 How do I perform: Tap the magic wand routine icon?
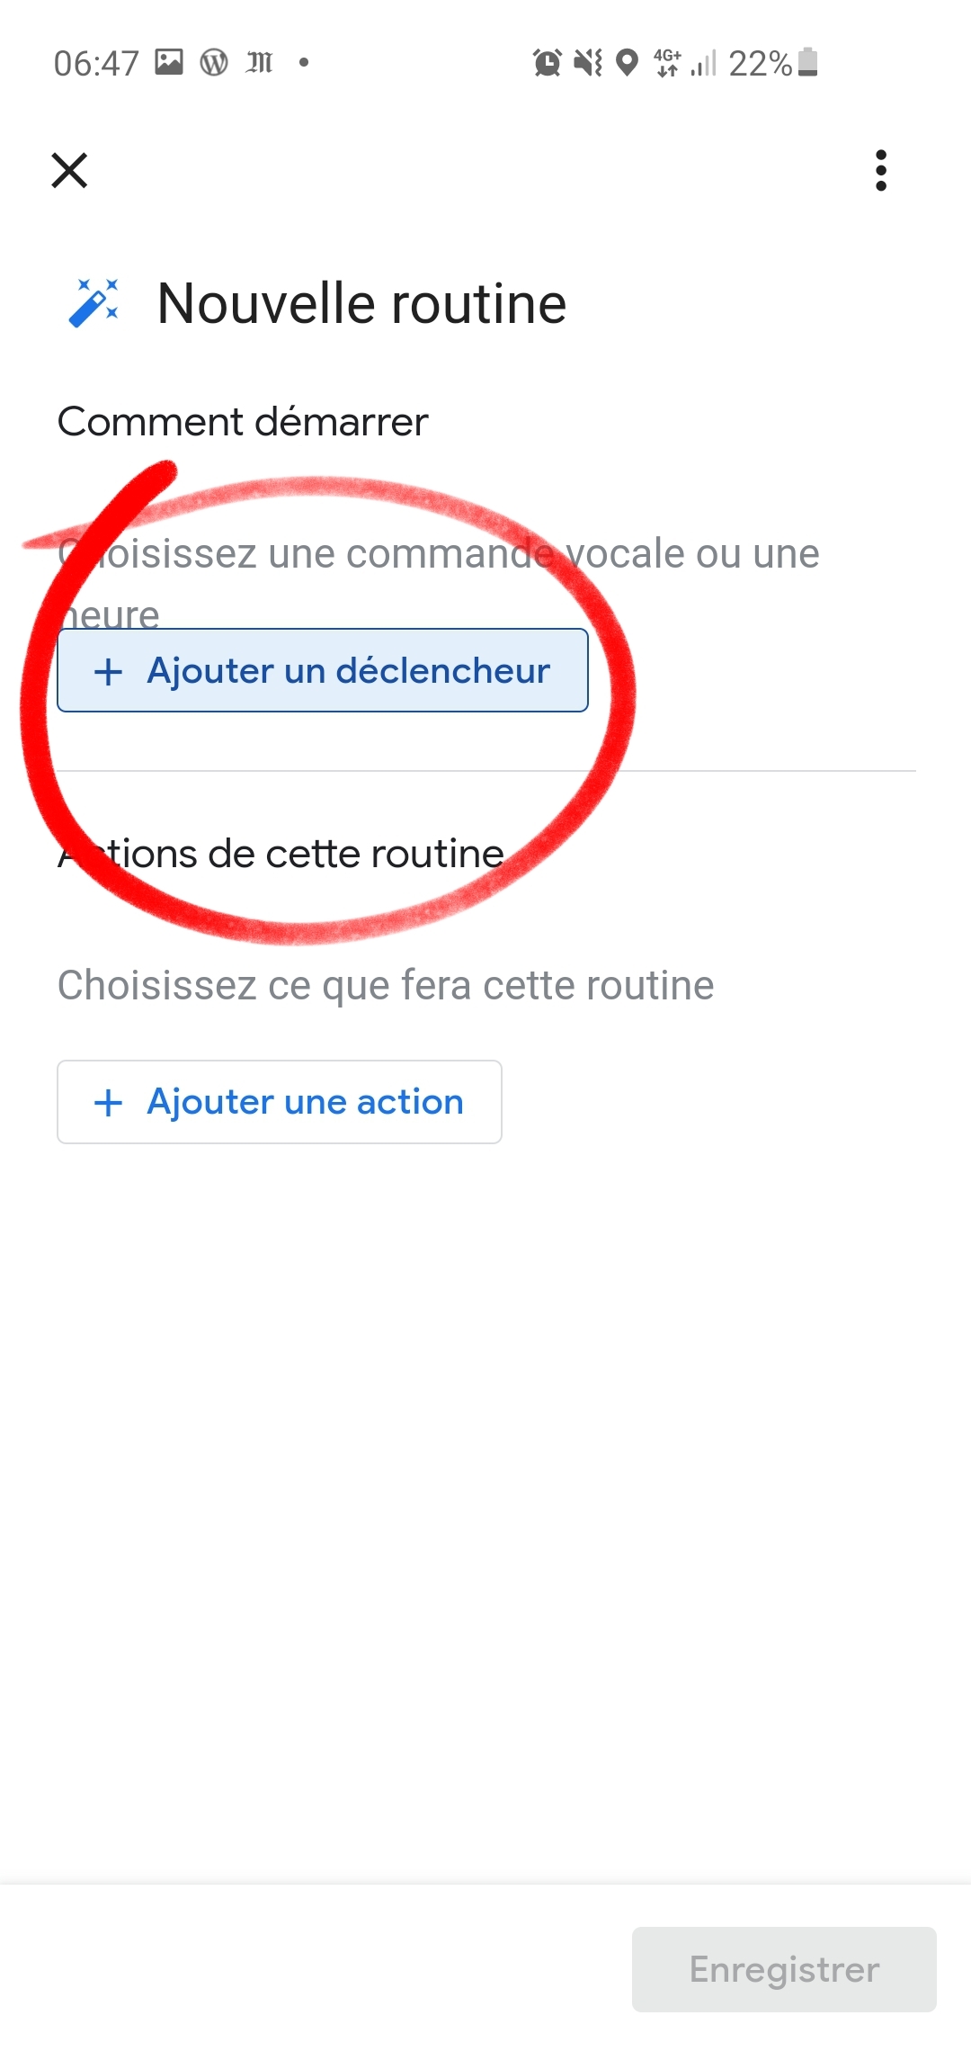94,303
